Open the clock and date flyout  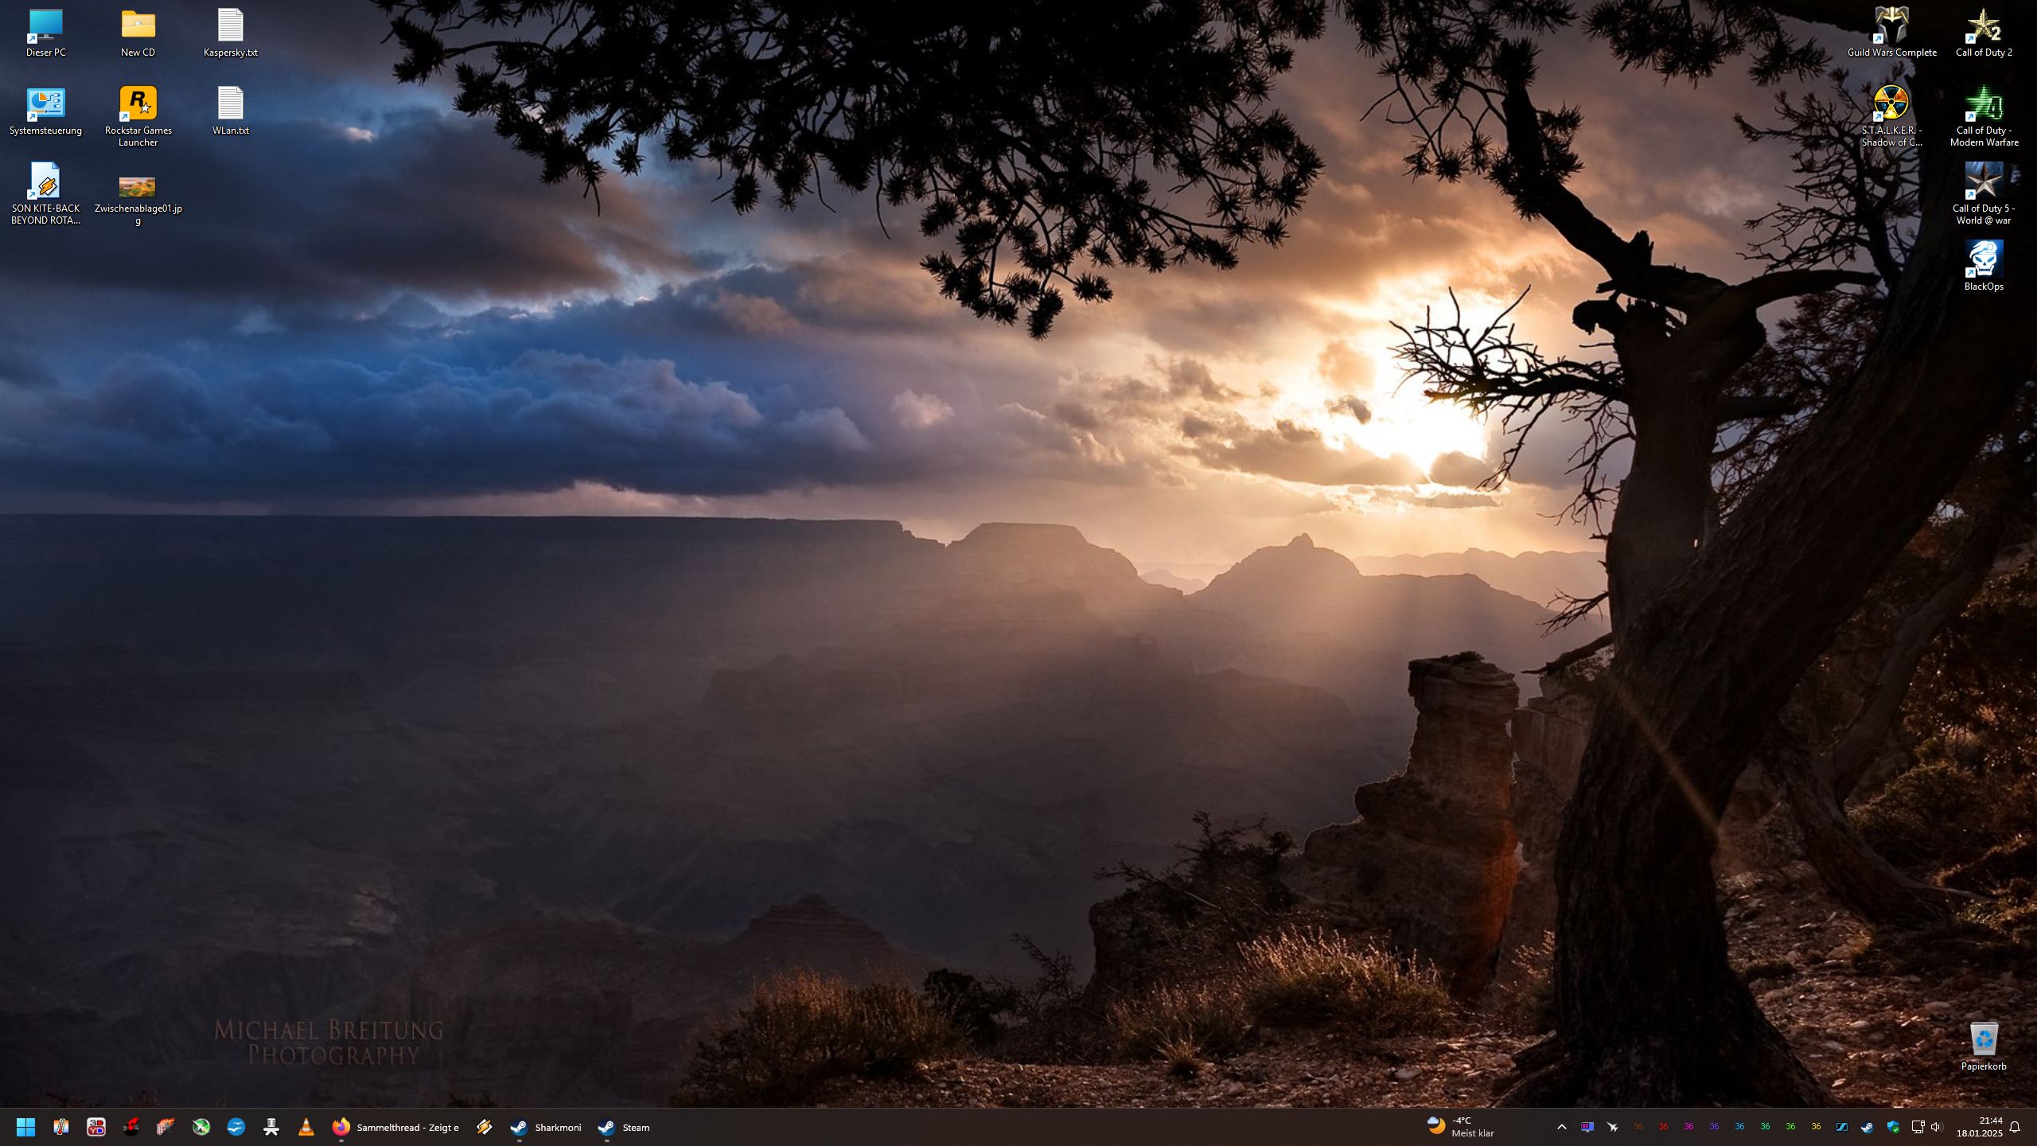(1979, 1127)
